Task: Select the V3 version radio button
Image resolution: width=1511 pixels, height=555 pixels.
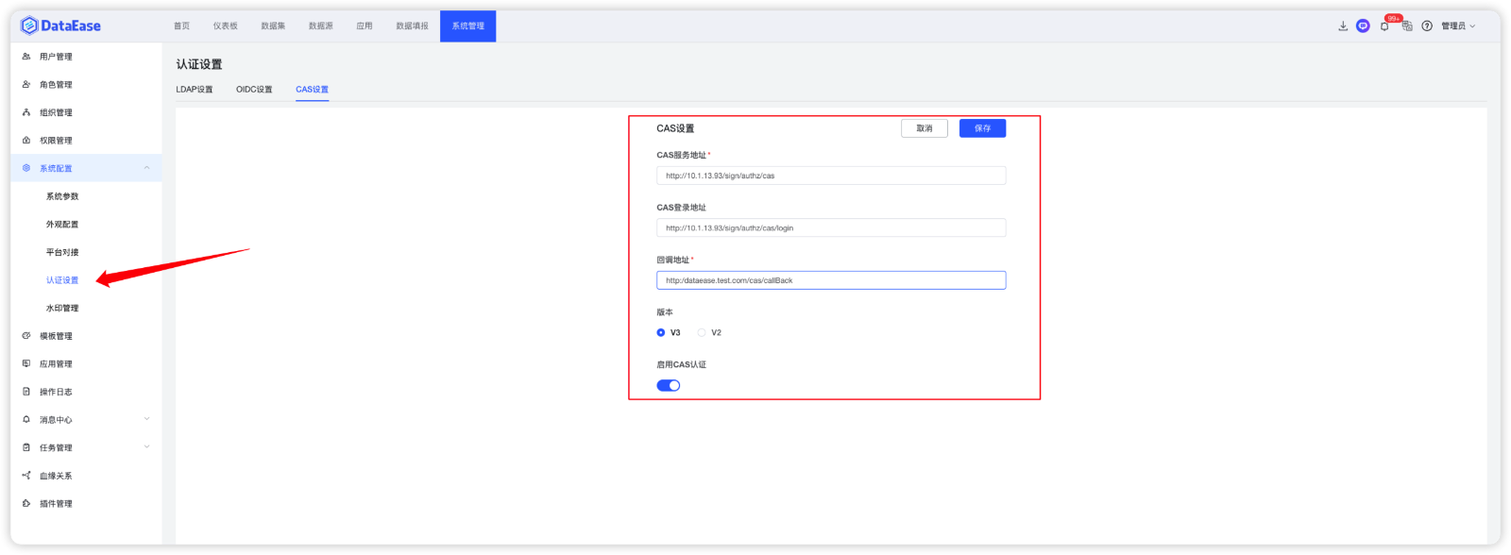Action: pyautogui.click(x=661, y=332)
